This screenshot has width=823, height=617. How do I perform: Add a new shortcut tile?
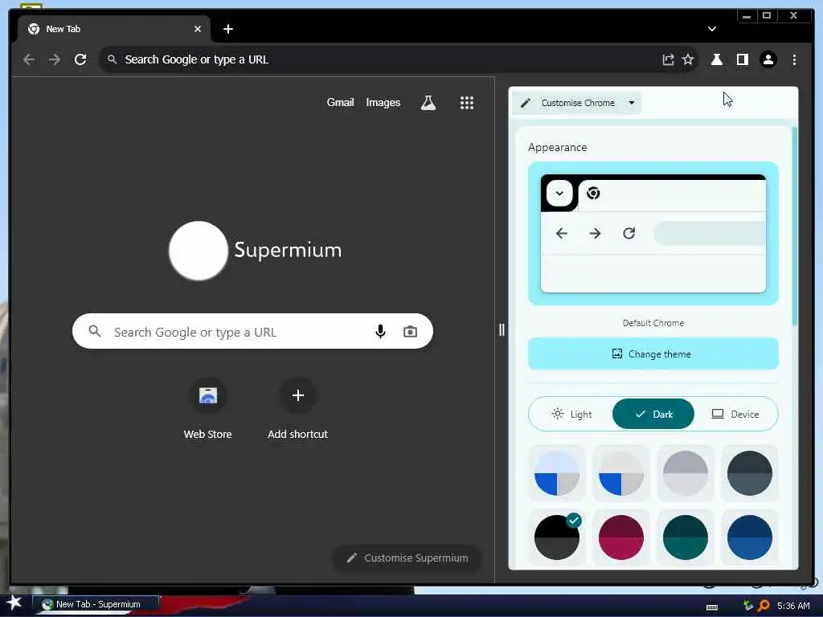point(297,409)
